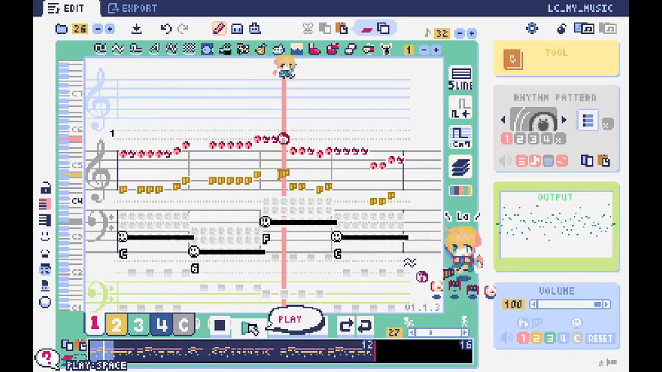Open the color palette strip
The width and height of the screenshot is (662, 372).
461,191
